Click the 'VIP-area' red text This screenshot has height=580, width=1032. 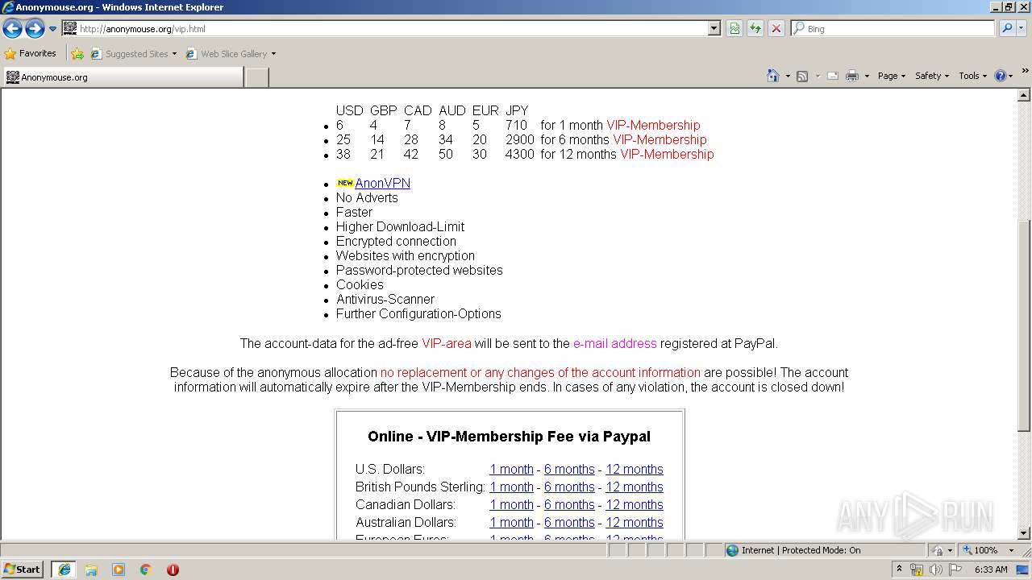tap(447, 343)
